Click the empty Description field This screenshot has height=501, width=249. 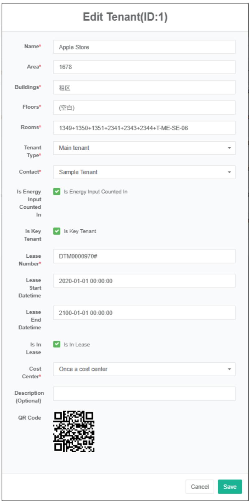[x=144, y=394]
